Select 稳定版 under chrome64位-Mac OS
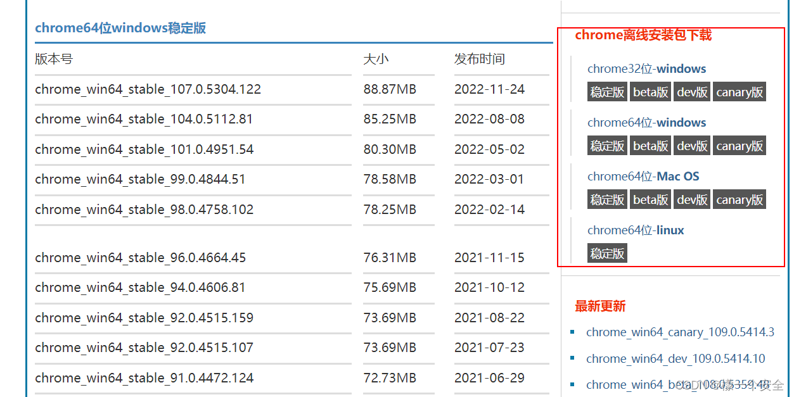The width and height of the screenshot is (794, 397). pyautogui.click(x=607, y=199)
